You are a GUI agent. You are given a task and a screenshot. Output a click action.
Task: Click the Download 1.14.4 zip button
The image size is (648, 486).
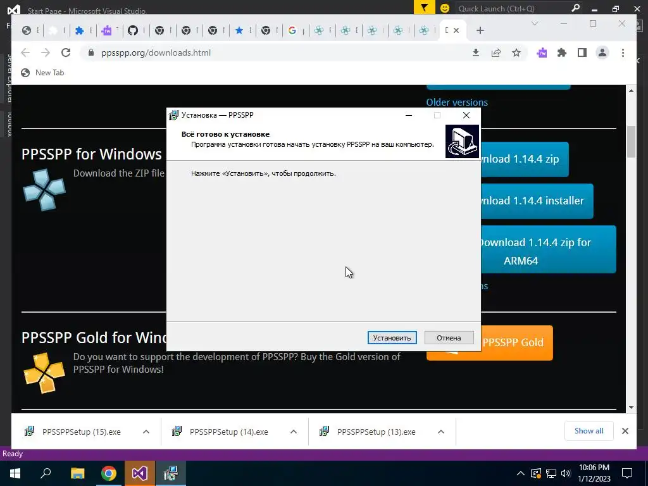[525, 159]
